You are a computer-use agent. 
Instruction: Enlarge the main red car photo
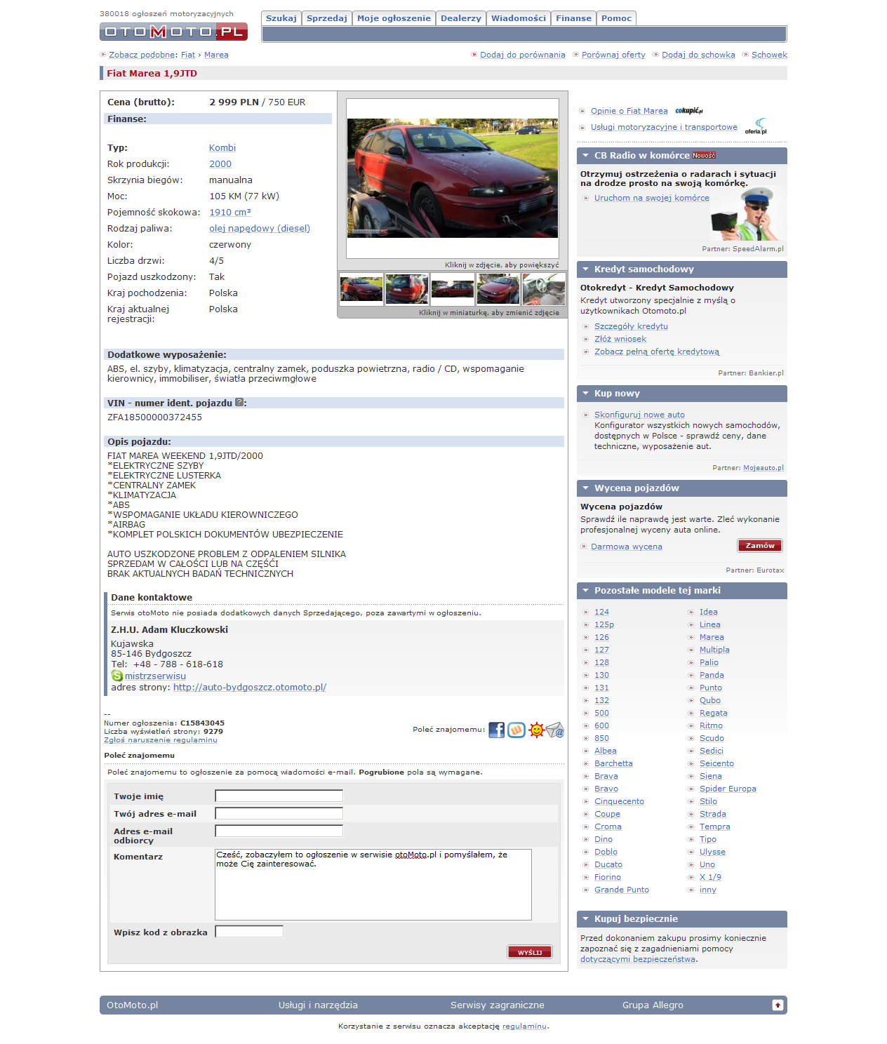coord(453,178)
